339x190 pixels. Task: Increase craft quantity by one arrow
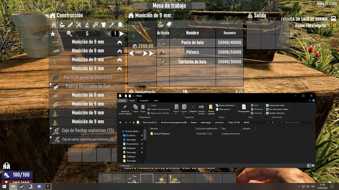[x=145, y=53]
